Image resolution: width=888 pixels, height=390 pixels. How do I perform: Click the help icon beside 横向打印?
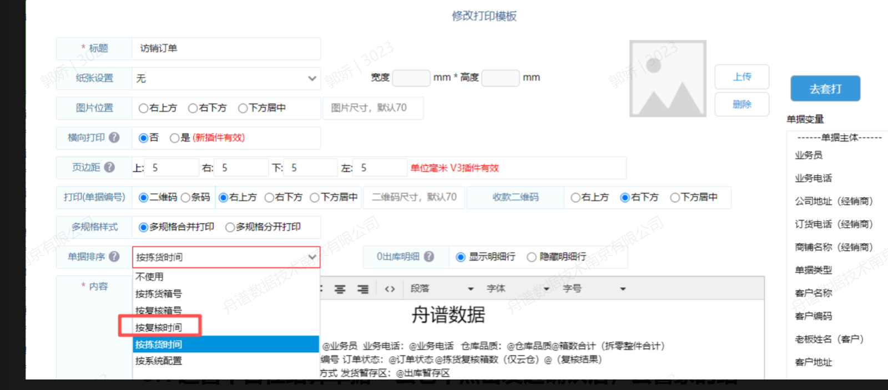point(114,137)
